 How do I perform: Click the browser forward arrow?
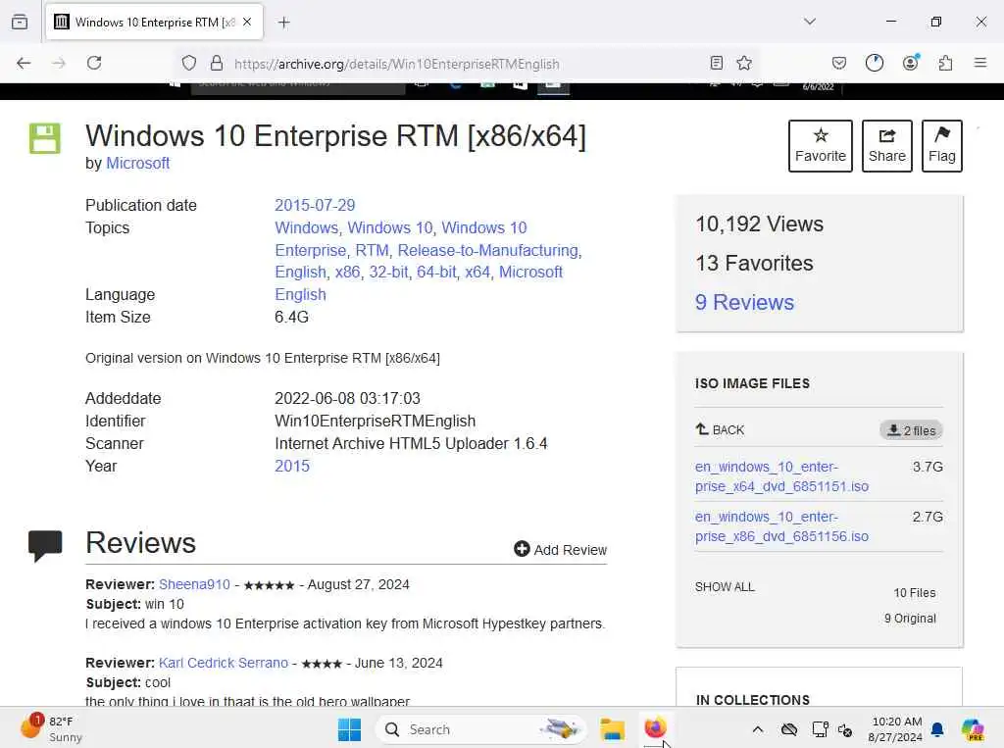point(59,63)
